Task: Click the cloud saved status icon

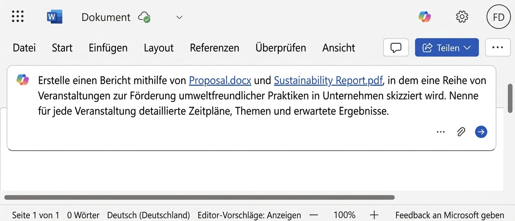Action: pyautogui.click(x=145, y=17)
